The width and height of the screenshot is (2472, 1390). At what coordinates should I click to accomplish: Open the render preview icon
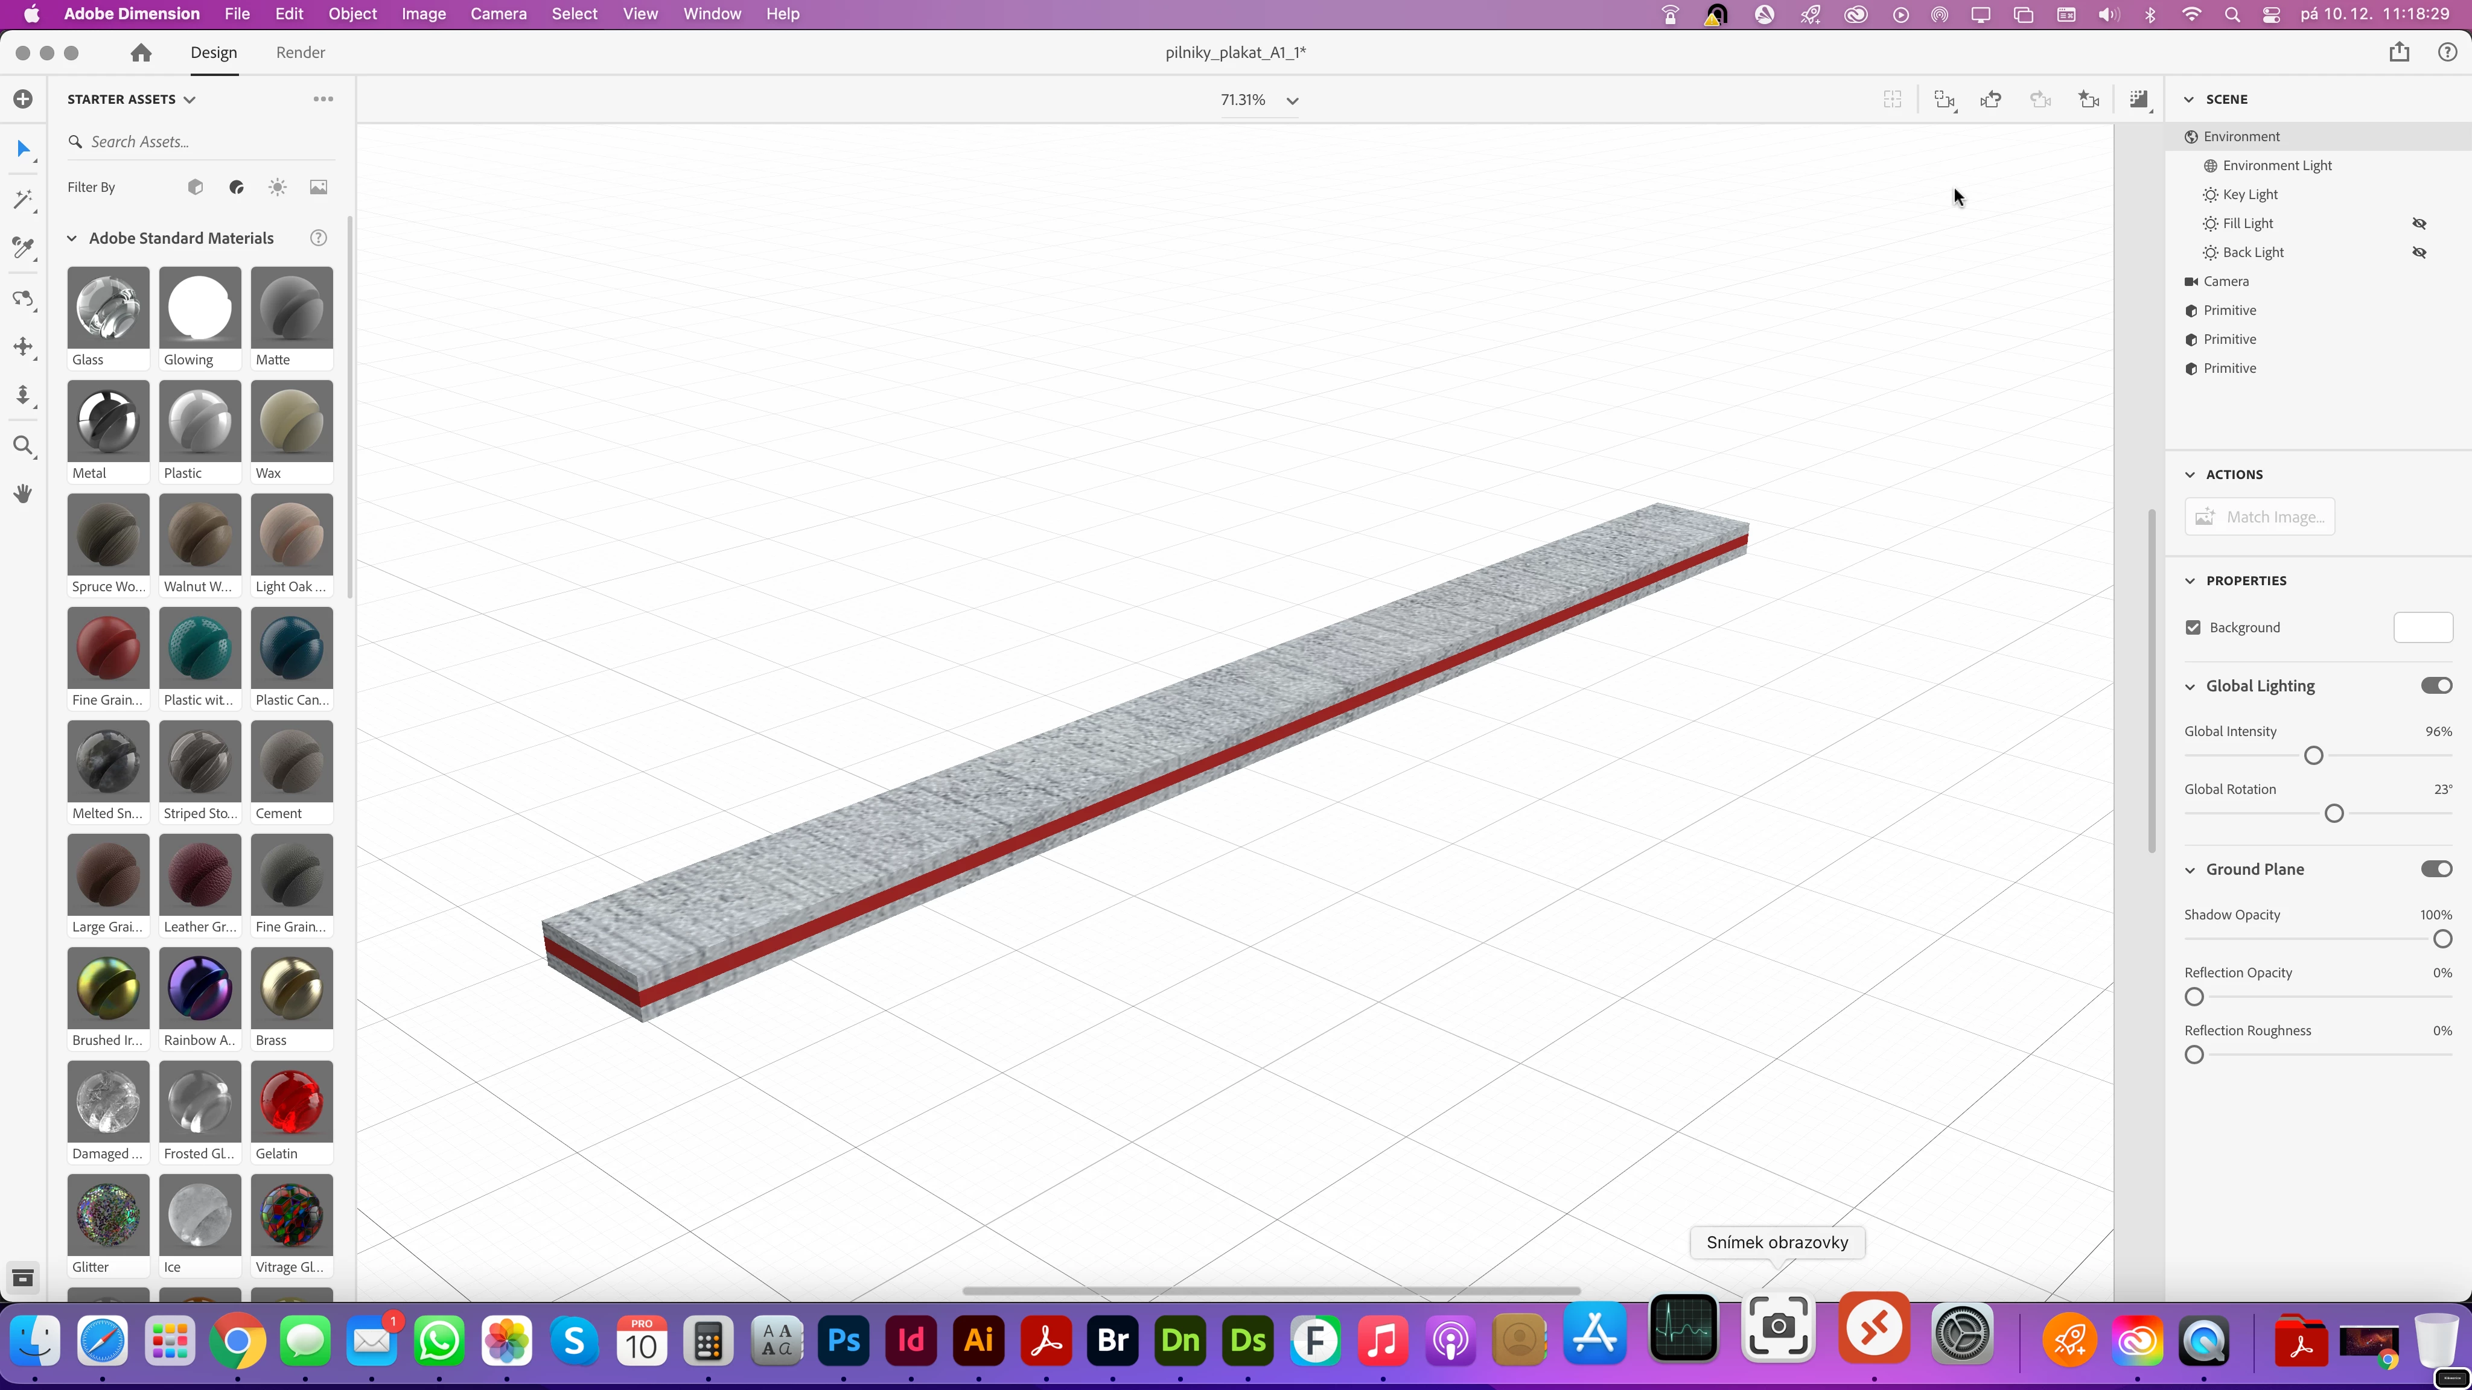[x=2138, y=100]
